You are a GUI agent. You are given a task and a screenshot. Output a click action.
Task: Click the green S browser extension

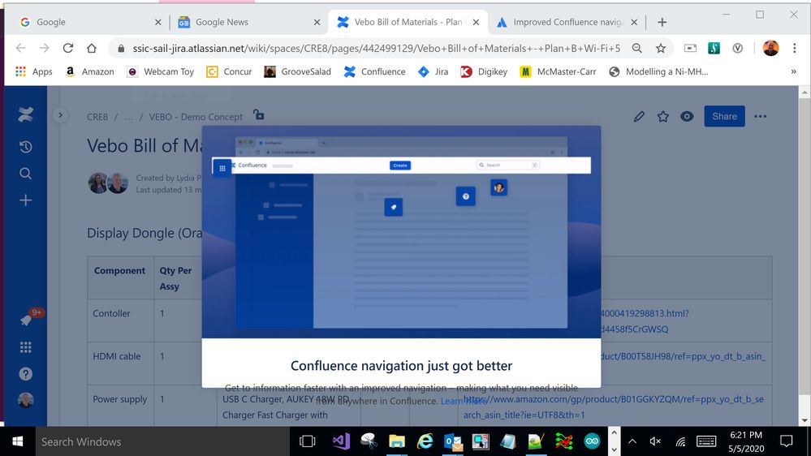point(714,48)
